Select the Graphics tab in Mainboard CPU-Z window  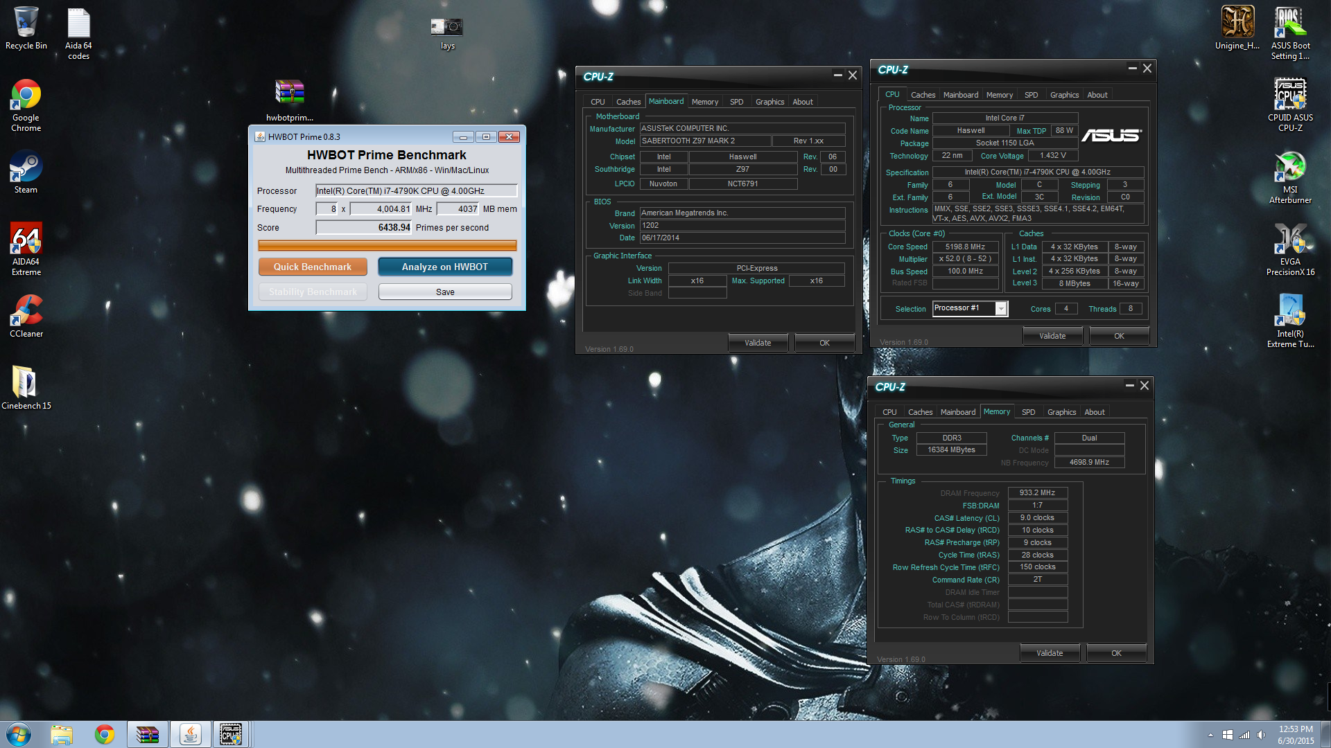pos(769,102)
